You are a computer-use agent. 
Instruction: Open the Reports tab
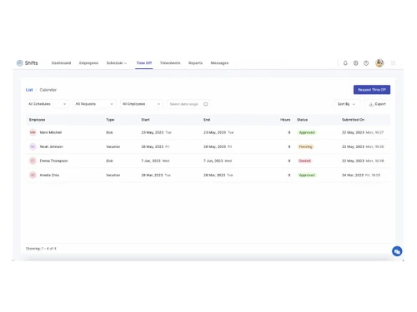pos(195,63)
